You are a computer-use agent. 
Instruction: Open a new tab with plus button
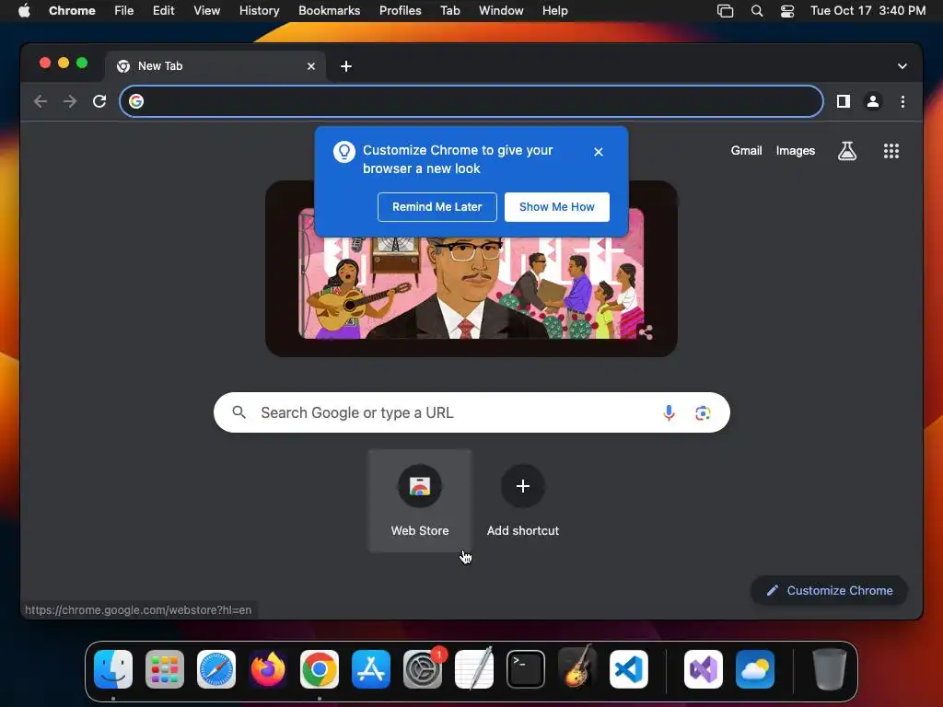346,66
